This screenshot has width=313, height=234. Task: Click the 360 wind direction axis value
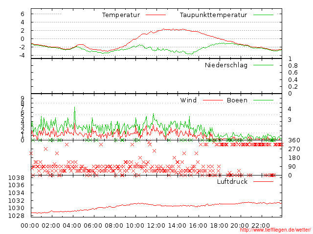tap(294, 140)
